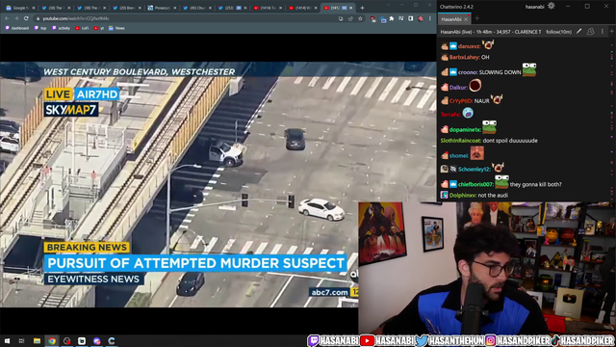The height and width of the screenshot is (347, 616).
Task: Open the LoFi bookmark
Action: tap(82, 28)
